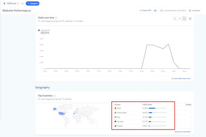206x137 pixels.
Task: Click Italy's 14.12% traffic share value
Action: pyautogui.click(x=145, y=117)
